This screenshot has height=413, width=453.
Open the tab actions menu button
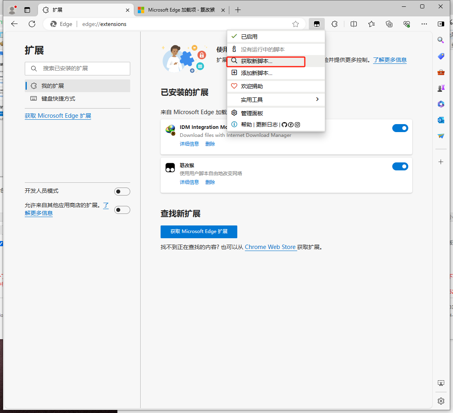[27, 10]
